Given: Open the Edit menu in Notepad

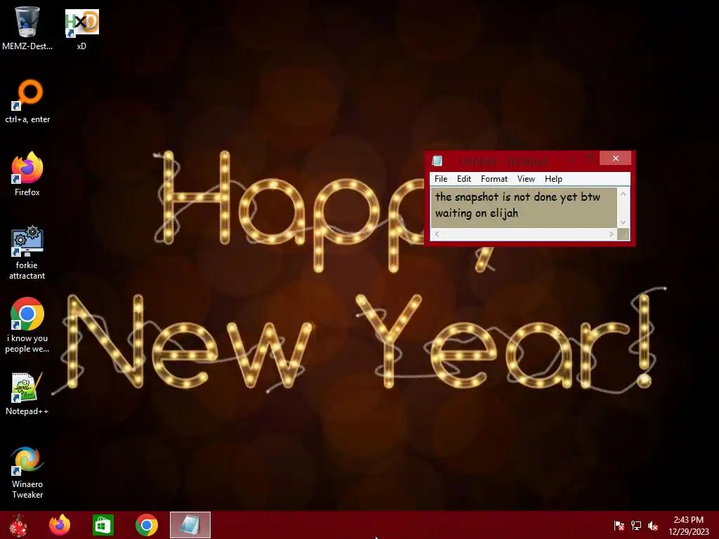Looking at the screenshot, I should point(464,179).
